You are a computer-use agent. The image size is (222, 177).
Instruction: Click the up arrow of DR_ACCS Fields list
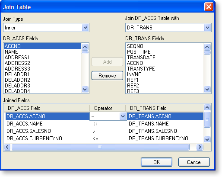[85, 47]
